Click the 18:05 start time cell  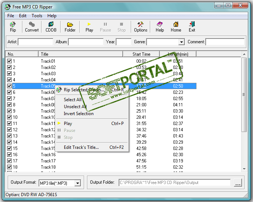tap(141, 98)
